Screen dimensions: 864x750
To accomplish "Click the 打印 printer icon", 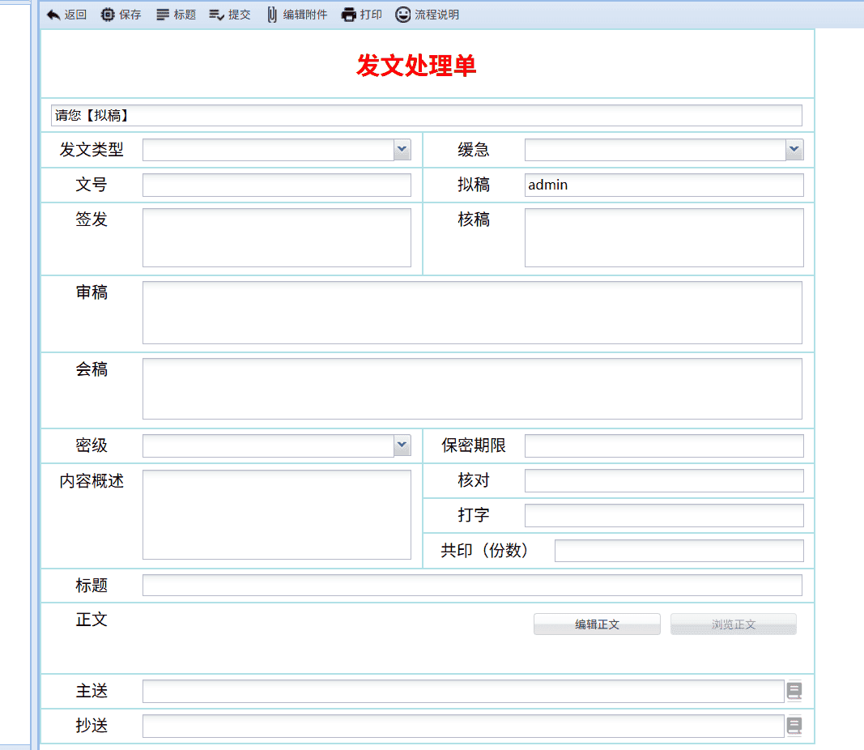I will tap(349, 15).
